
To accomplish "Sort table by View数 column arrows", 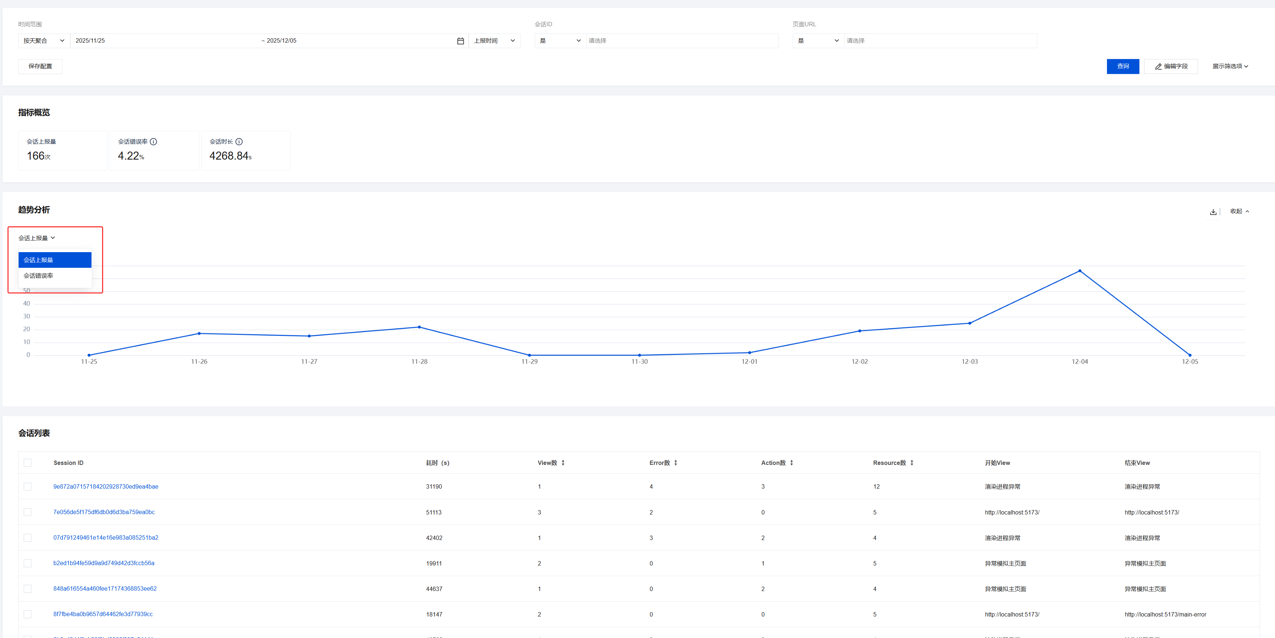I will point(563,463).
